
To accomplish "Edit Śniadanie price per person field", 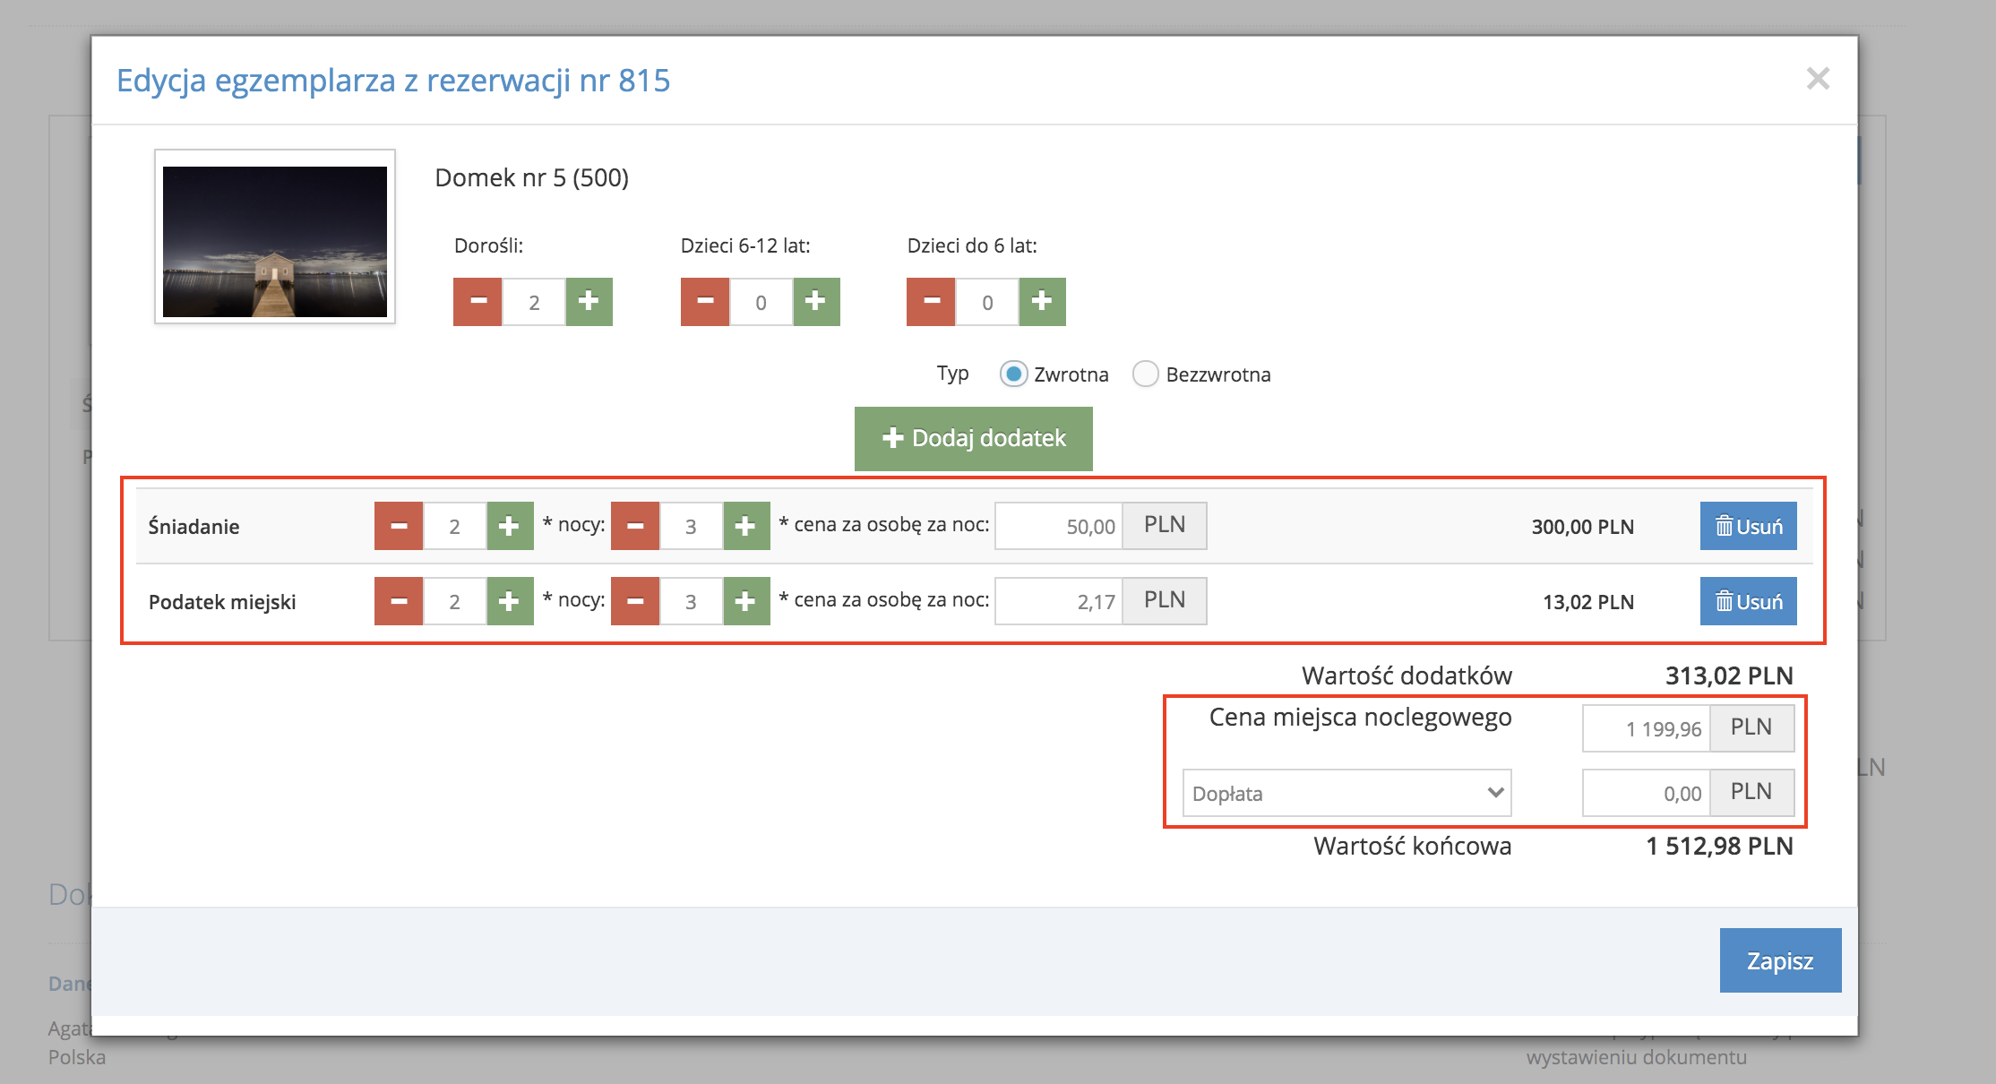I will 1059,526.
